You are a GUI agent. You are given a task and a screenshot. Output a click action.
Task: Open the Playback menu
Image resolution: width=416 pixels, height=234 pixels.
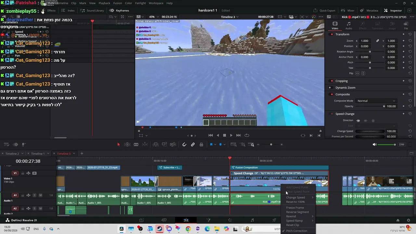pyautogui.click(x=104, y=3)
